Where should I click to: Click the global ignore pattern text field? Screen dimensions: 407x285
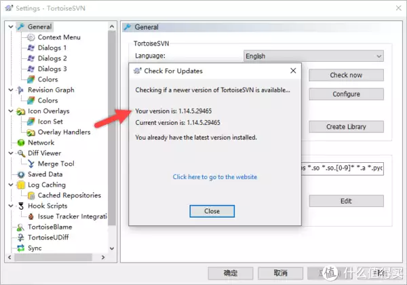(343, 168)
